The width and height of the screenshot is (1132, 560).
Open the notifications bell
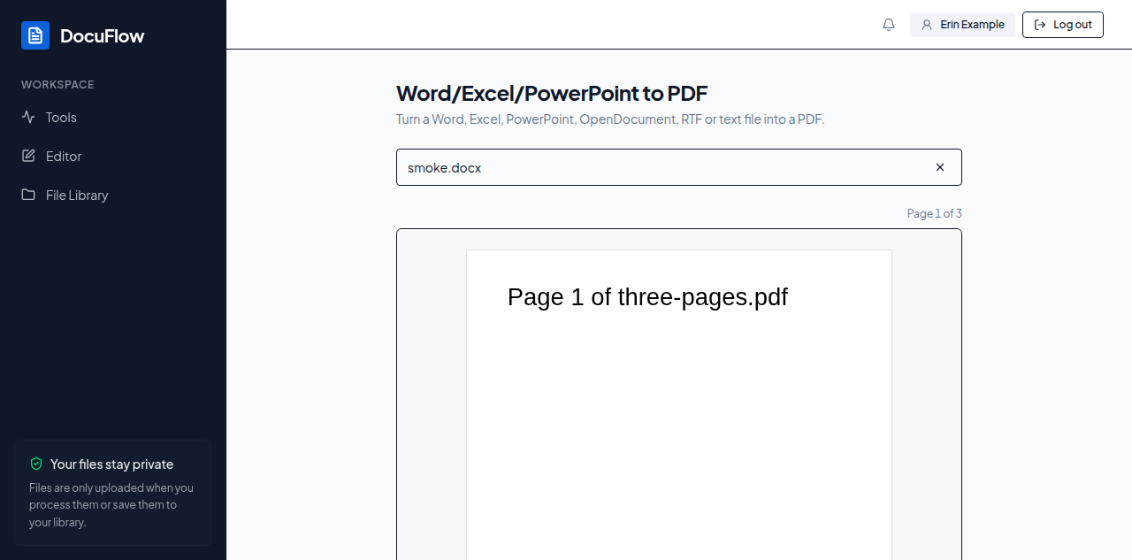(x=889, y=25)
